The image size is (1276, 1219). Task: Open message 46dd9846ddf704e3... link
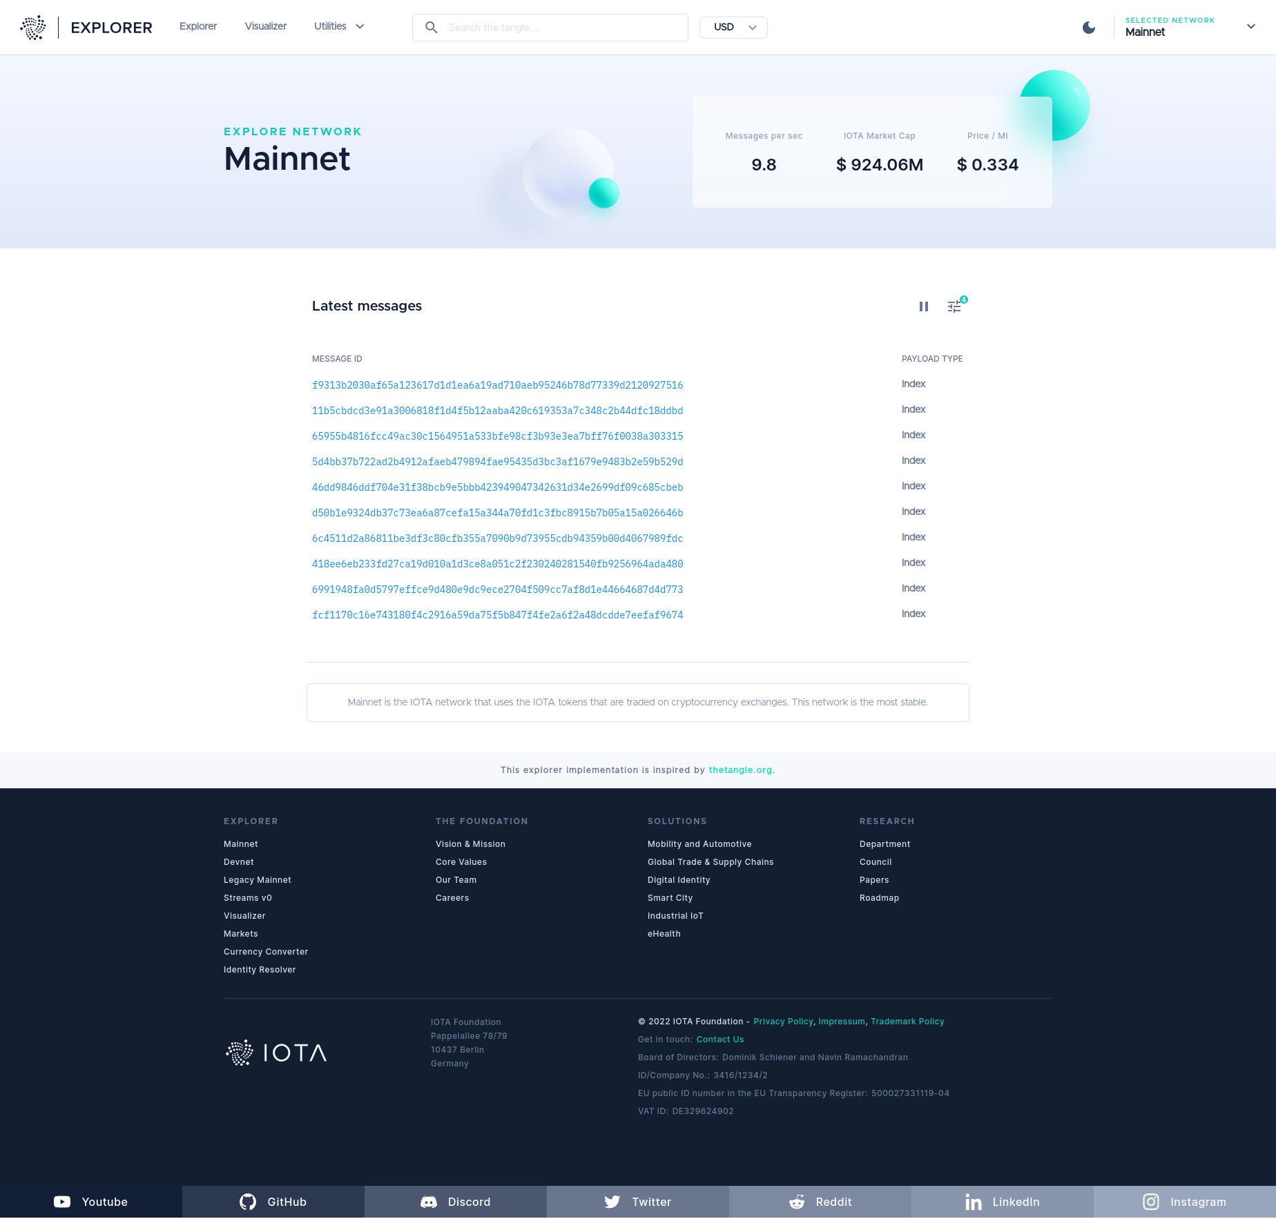tap(498, 487)
